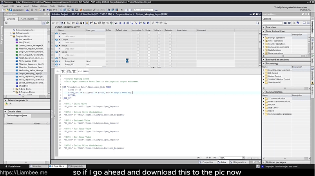Expand the Extended instructions section
The width and height of the screenshot is (315, 176).
click(264, 59)
